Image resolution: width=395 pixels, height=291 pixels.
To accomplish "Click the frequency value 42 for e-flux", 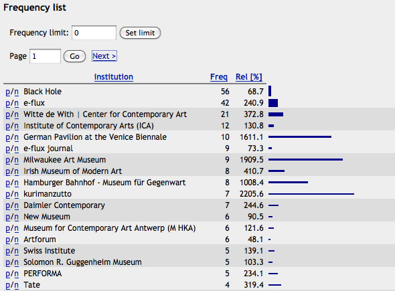I will point(225,103).
